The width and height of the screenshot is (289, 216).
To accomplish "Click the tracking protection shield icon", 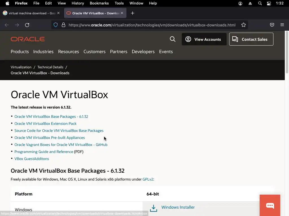I will [56, 25].
